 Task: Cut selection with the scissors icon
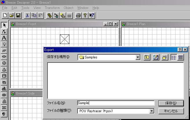(x=27, y=16)
